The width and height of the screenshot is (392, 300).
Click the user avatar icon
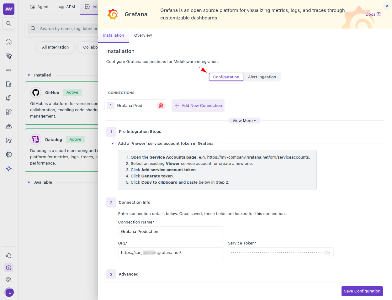(9, 292)
